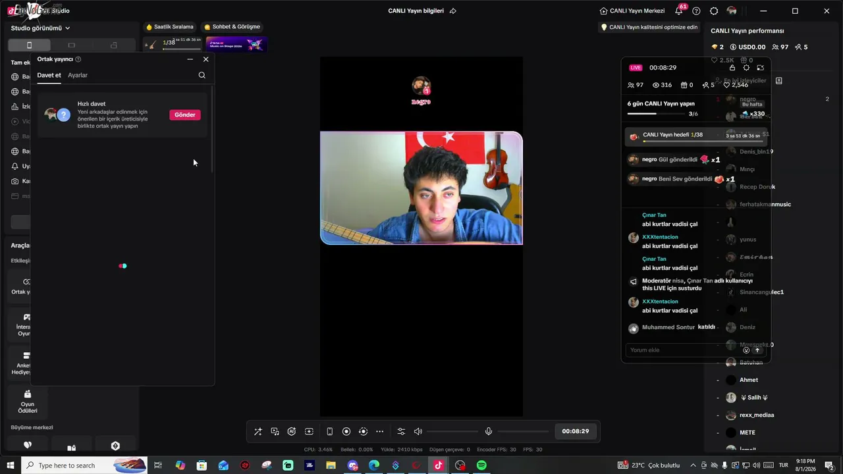Click the negro avatar above the video
Viewport: 843px width, 474px height.
pos(421,86)
